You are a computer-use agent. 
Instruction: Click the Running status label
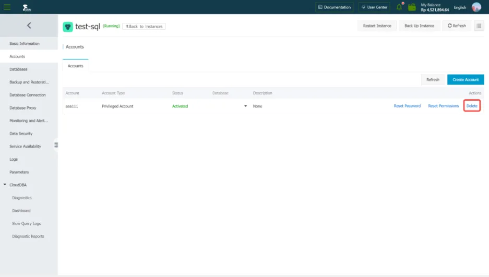pos(111,26)
